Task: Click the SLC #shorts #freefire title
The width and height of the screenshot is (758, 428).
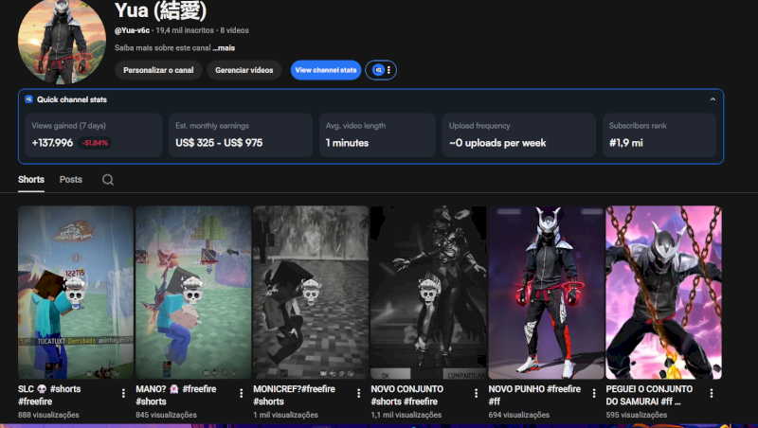Action: tap(49, 395)
